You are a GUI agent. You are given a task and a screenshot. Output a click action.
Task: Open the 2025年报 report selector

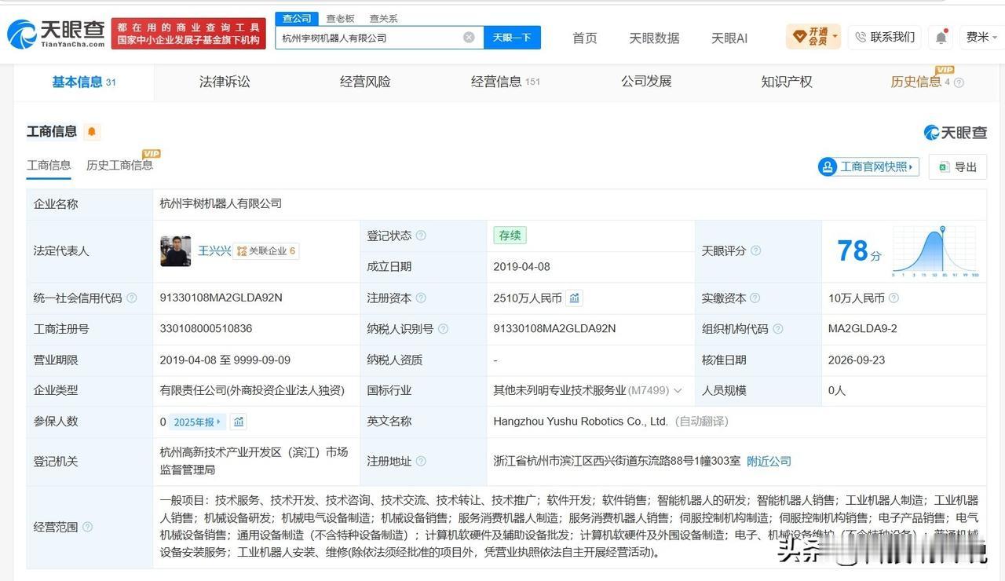197,422
